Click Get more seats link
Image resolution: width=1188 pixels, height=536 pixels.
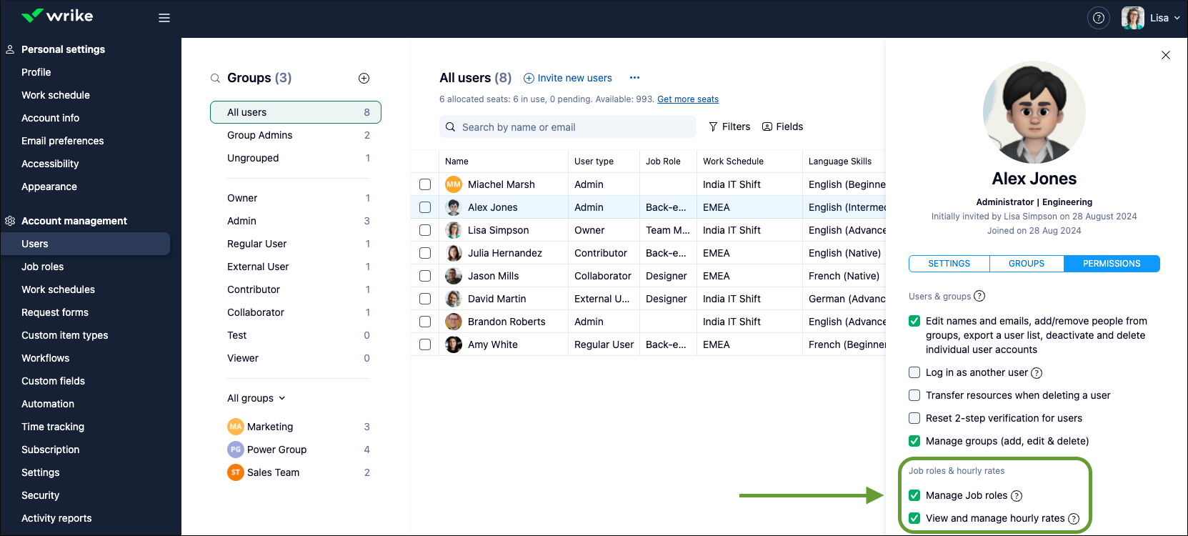click(688, 99)
